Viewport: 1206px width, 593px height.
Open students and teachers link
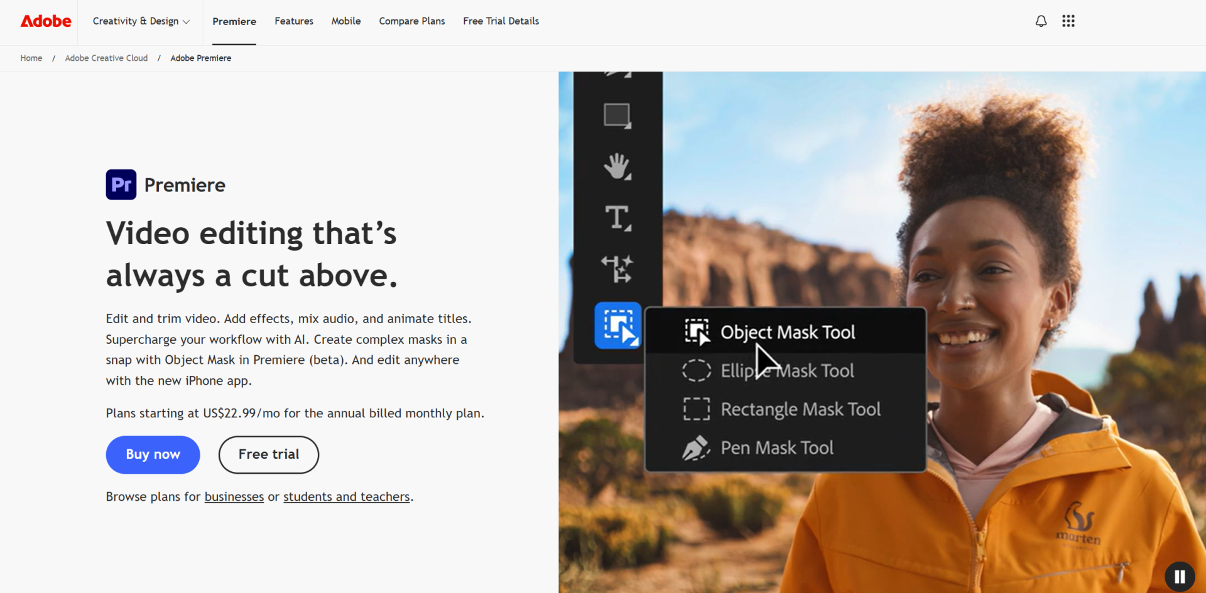pos(346,497)
